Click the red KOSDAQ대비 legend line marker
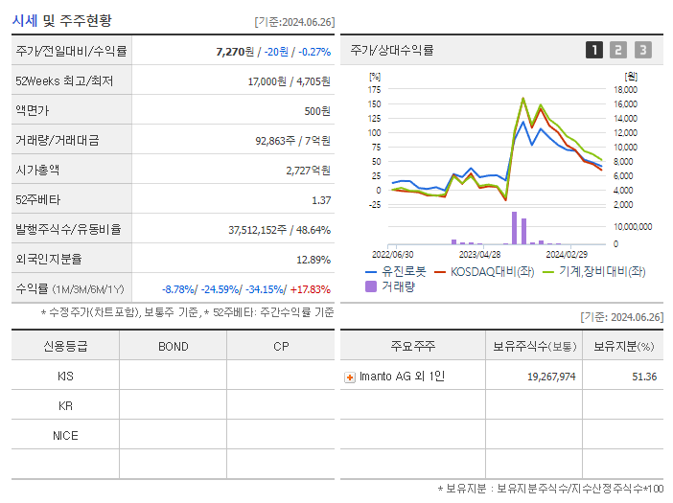The image size is (673, 503). (x=440, y=272)
